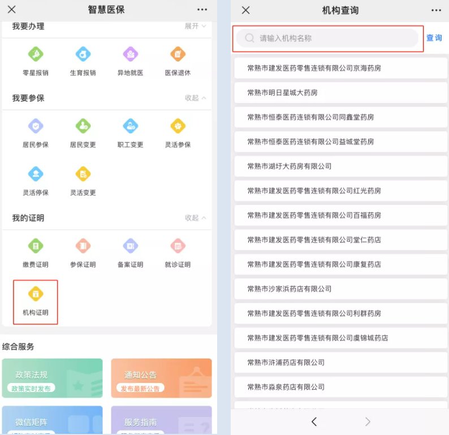This screenshot has width=449, height=435.
Task: Select the 虞锦城药店 institution row
Action: [x=341, y=338]
